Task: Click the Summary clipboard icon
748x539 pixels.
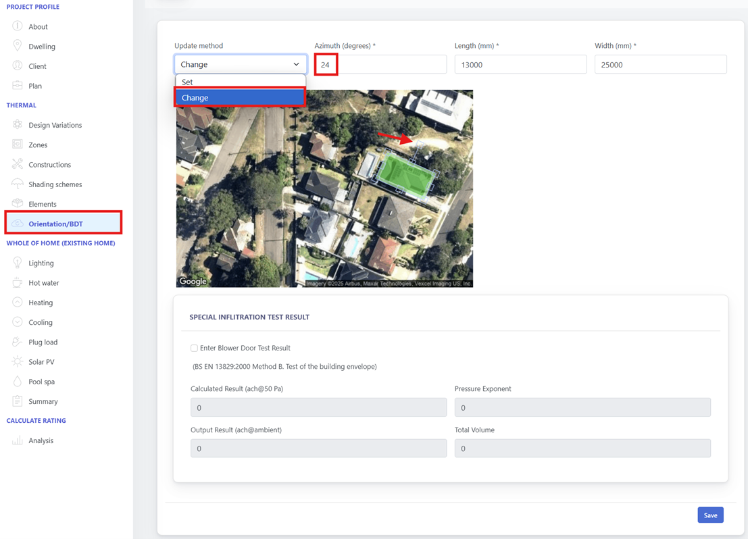Action: point(17,401)
